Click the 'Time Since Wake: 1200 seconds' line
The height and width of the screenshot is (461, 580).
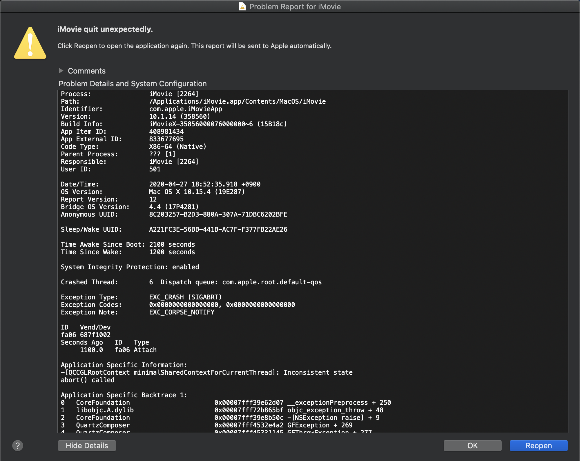tap(128, 252)
